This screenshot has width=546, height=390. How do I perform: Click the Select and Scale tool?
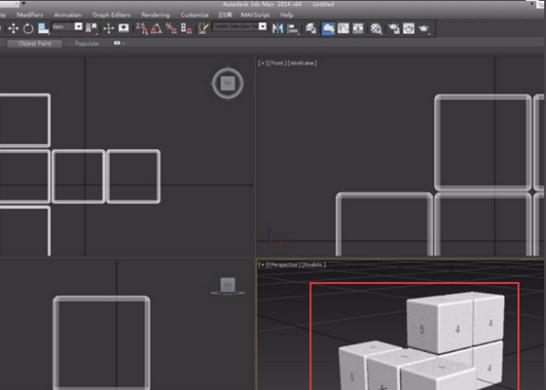click(43, 28)
